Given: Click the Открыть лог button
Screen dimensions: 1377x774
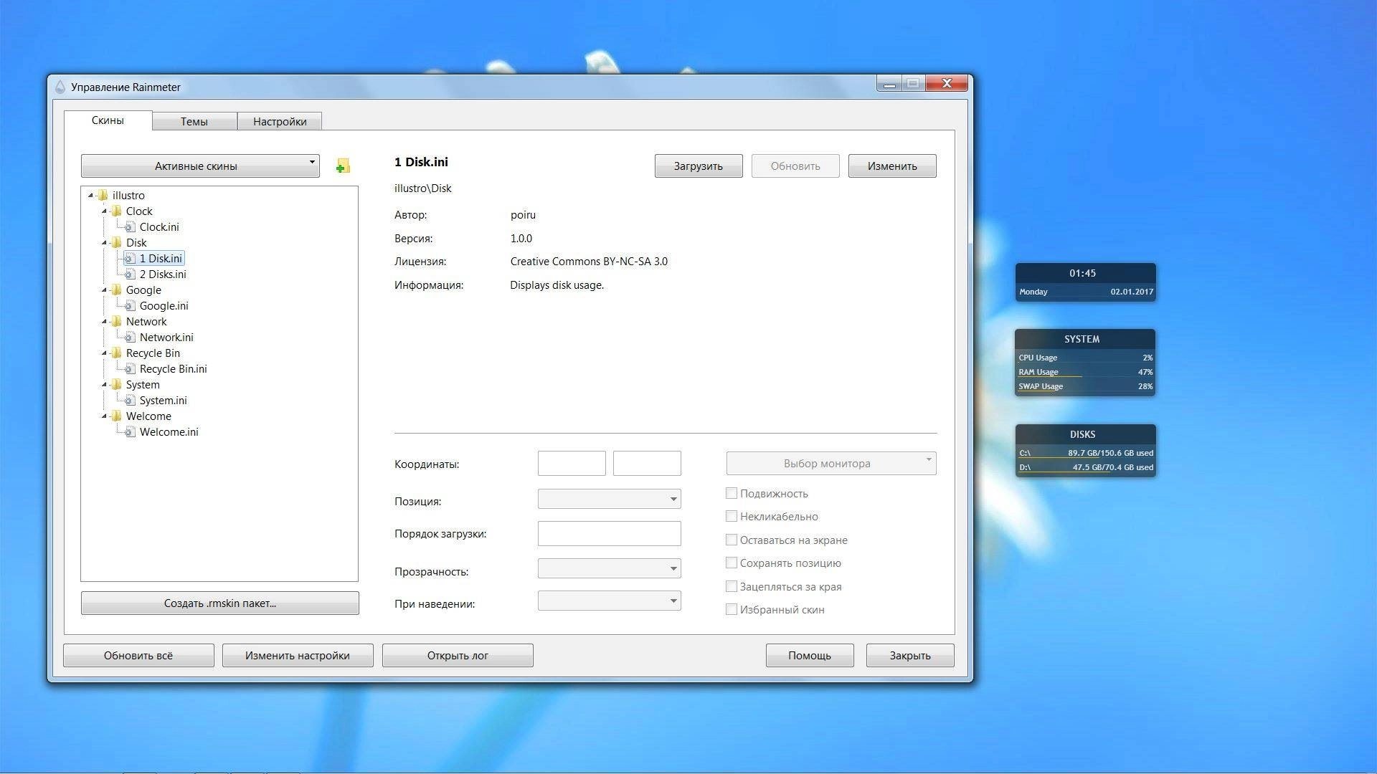Looking at the screenshot, I should click(458, 655).
